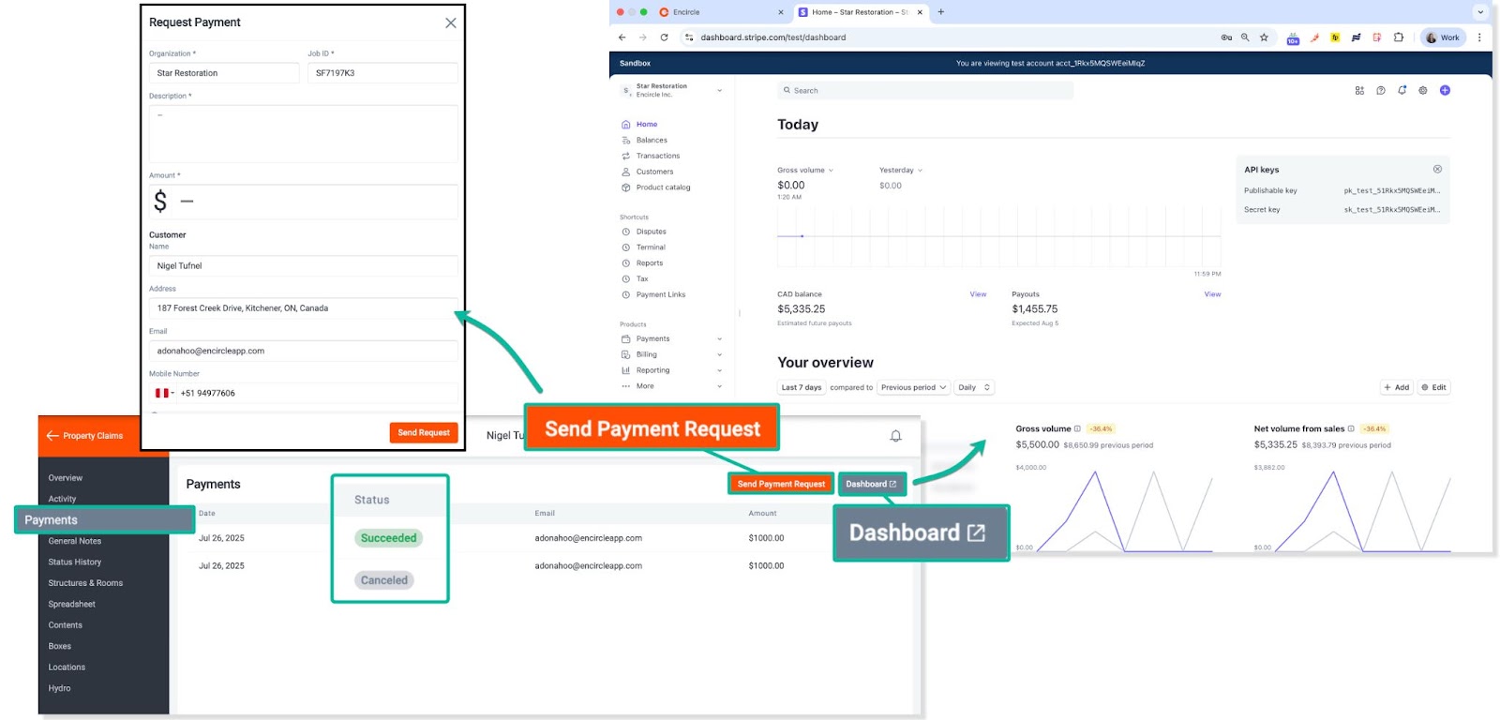Click the Property Claims back arrow
Screen dimensions: 1500x720
53,436
